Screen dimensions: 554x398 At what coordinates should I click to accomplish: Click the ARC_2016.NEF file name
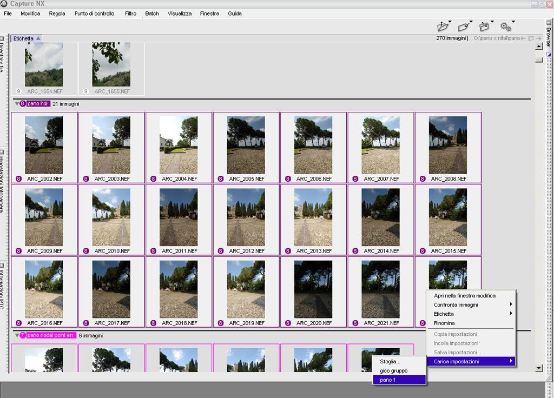click(45, 323)
